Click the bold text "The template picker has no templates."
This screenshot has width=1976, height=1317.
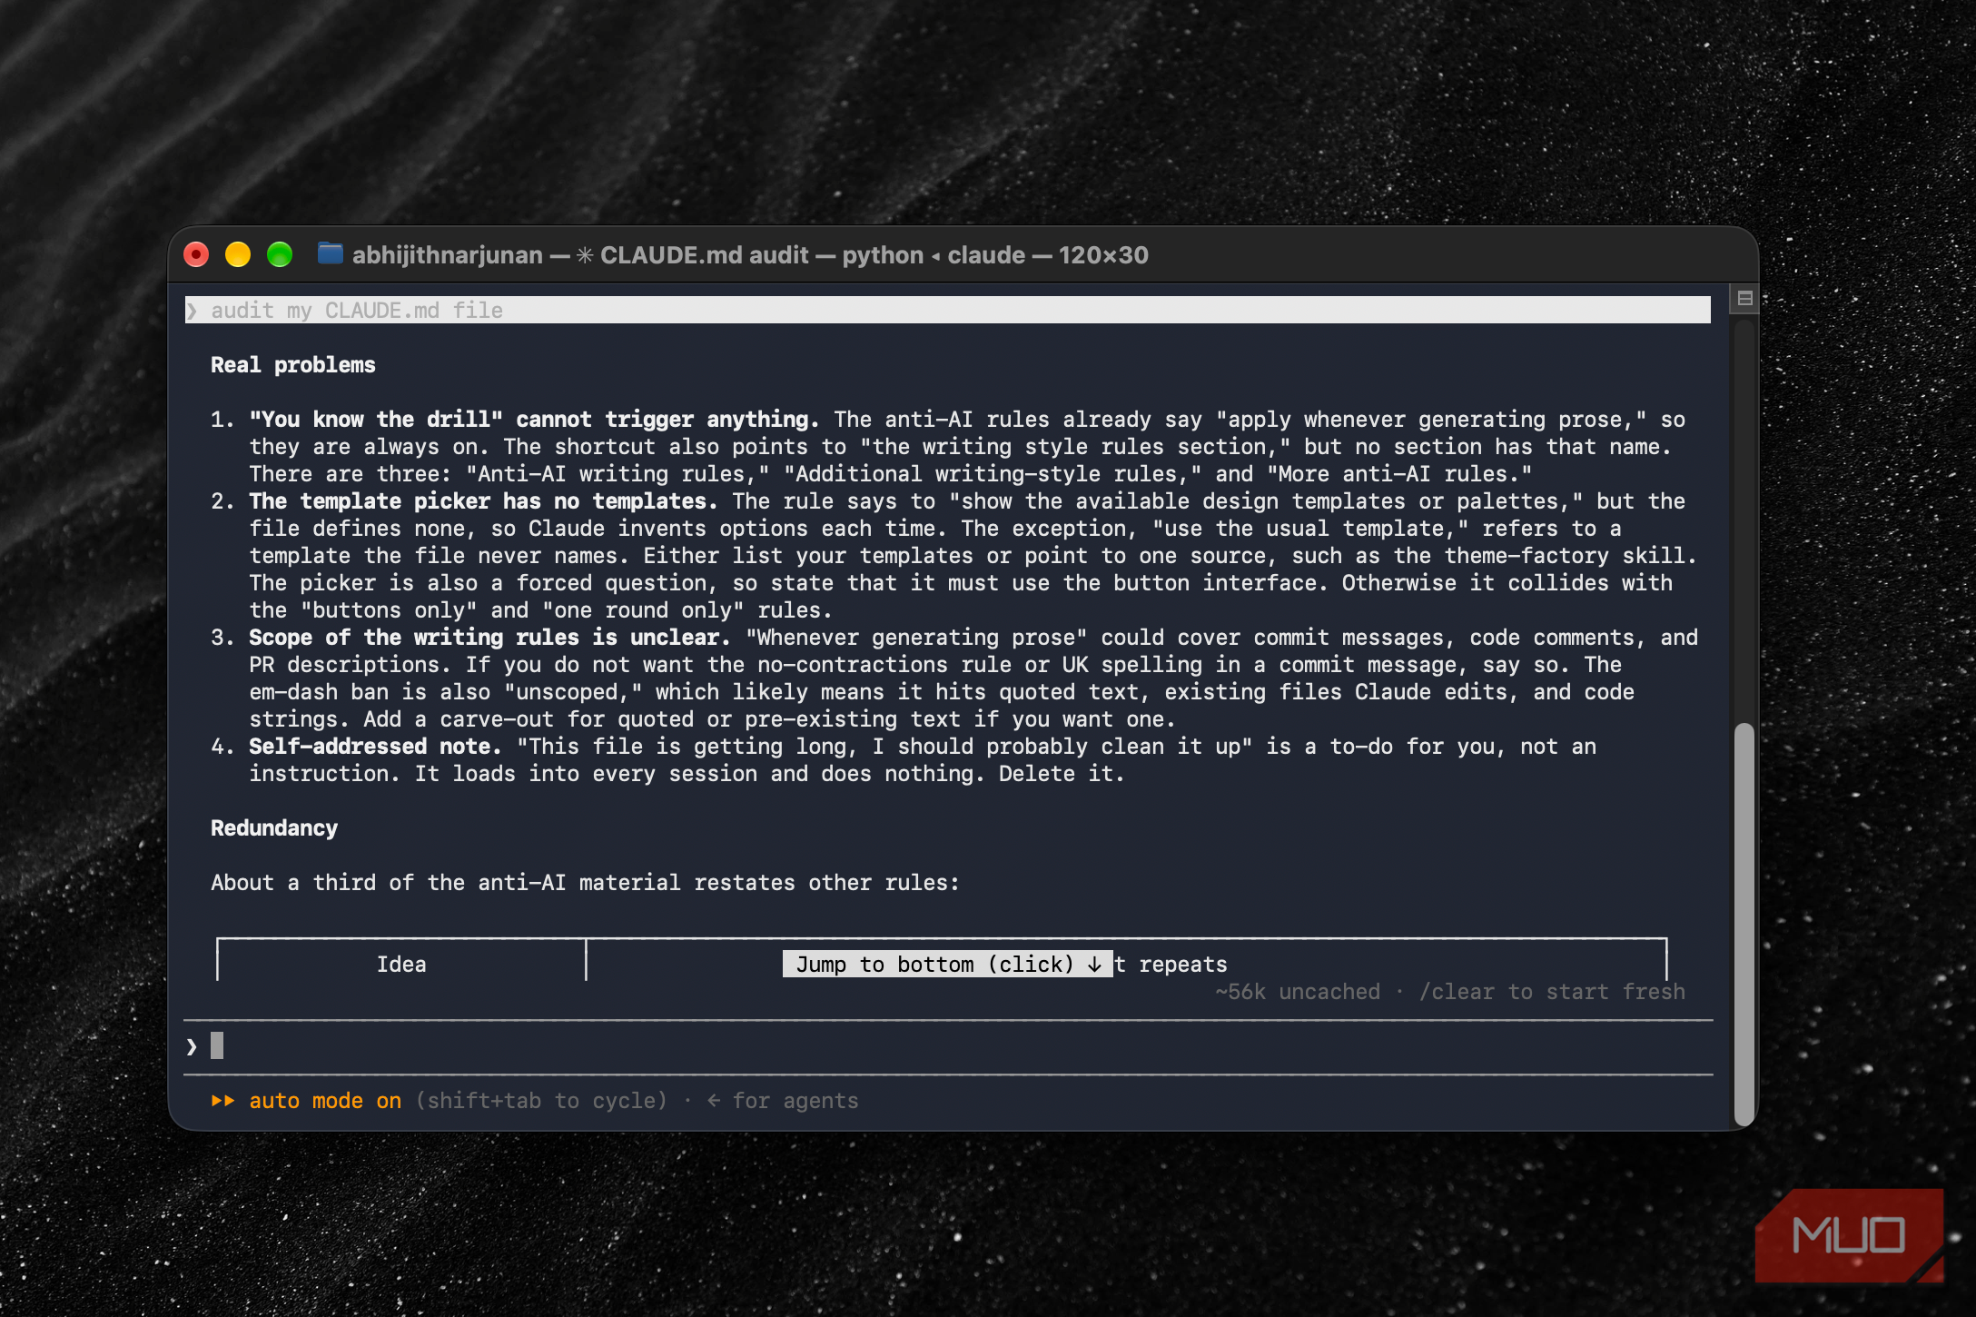tap(483, 501)
